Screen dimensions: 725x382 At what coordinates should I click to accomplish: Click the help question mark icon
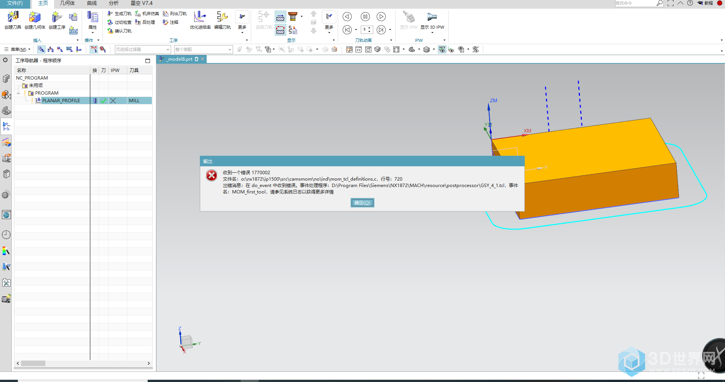pyautogui.click(x=690, y=3)
